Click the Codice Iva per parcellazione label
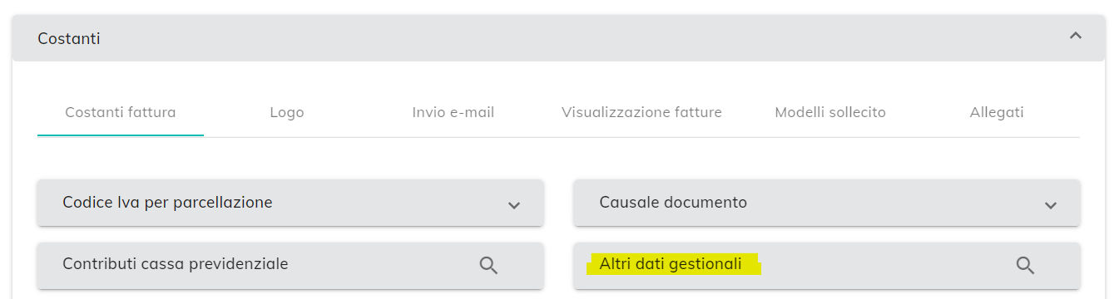The image size is (1119, 299). 167,202
